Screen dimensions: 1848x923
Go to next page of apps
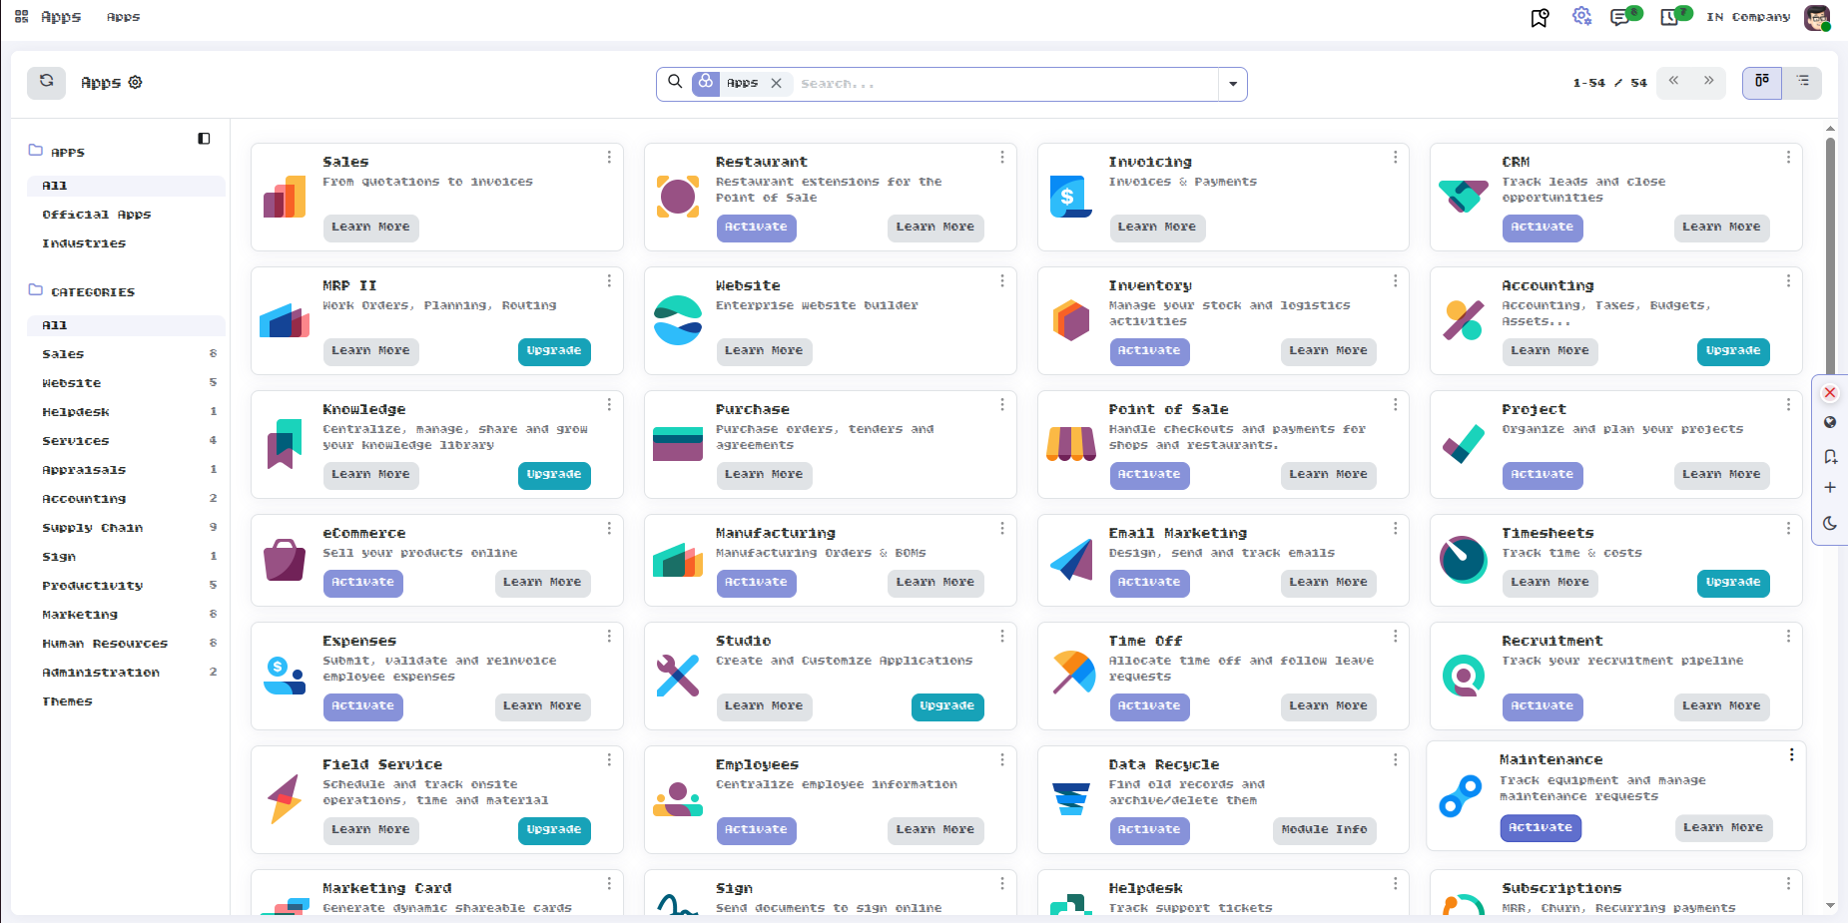[x=1708, y=82]
